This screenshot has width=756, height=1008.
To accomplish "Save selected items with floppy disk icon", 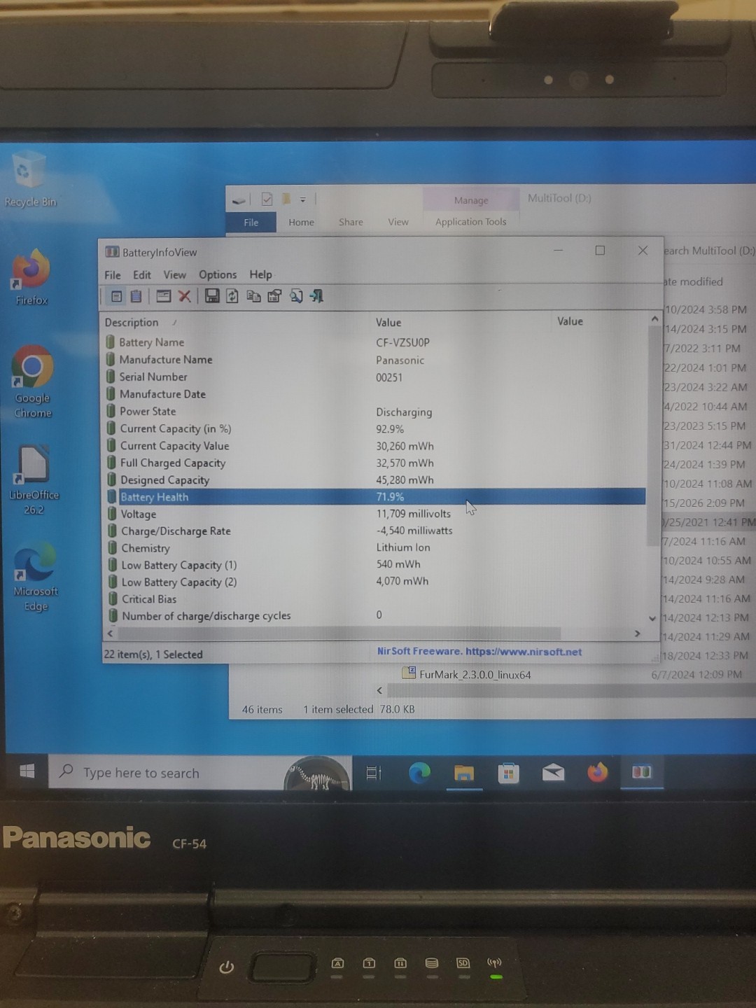I will coord(212,296).
